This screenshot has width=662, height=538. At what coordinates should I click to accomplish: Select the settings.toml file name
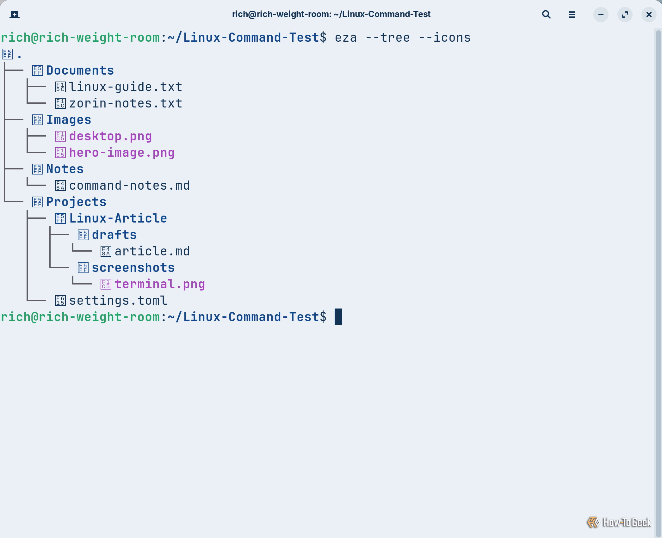click(x=118, y=301)
